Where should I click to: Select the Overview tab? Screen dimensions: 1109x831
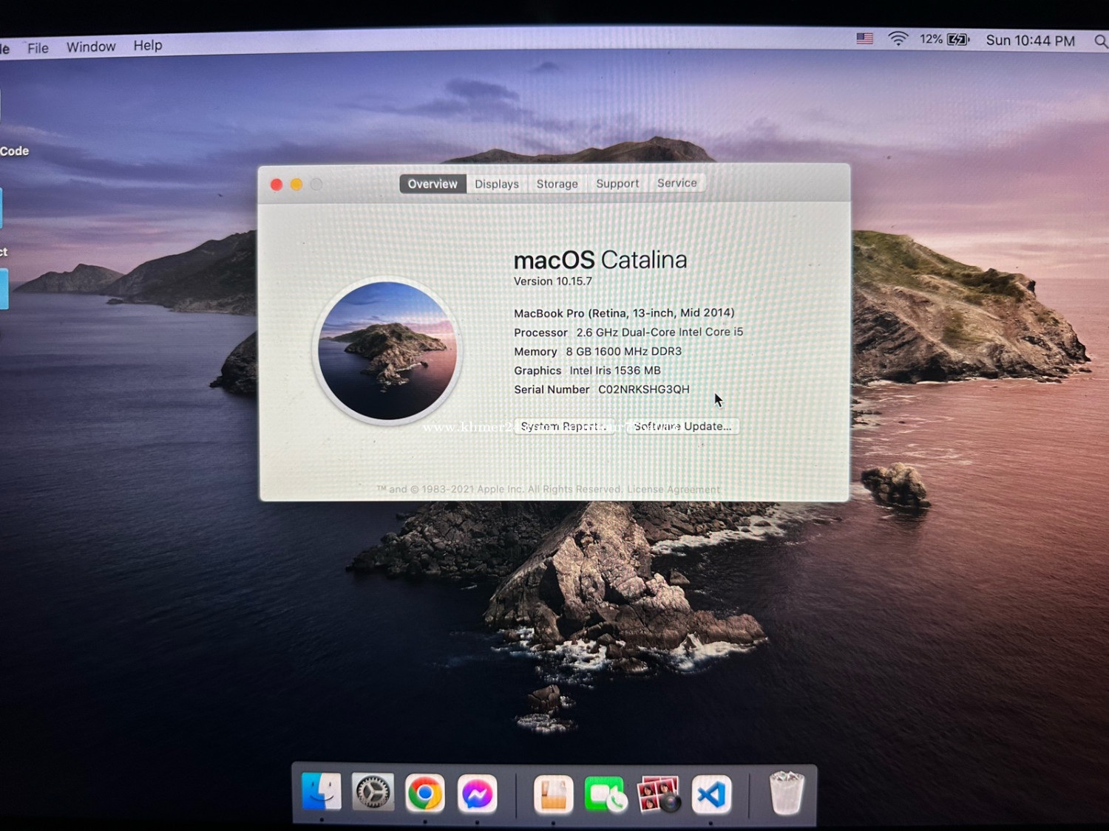433,184
